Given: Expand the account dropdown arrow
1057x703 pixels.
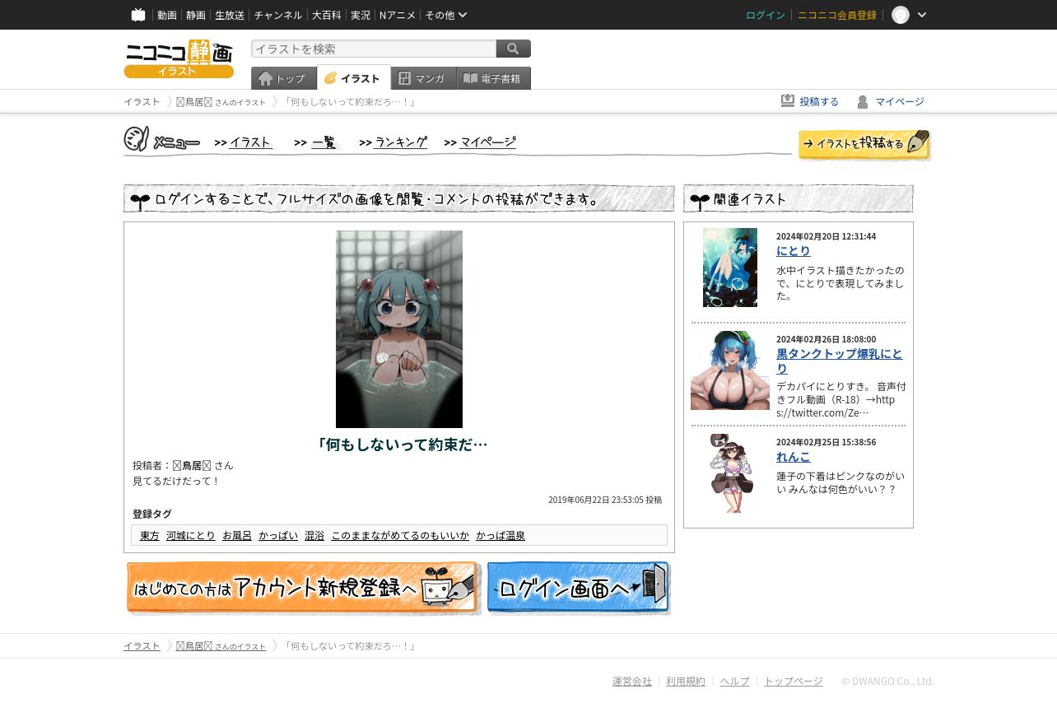Looking at the screenshot, I should pyautogui.click(x=922, y=15).
